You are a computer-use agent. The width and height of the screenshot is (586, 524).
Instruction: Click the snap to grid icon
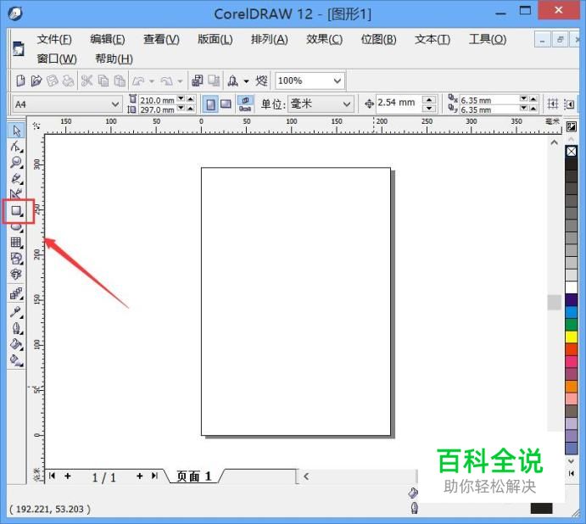(553, 103)
